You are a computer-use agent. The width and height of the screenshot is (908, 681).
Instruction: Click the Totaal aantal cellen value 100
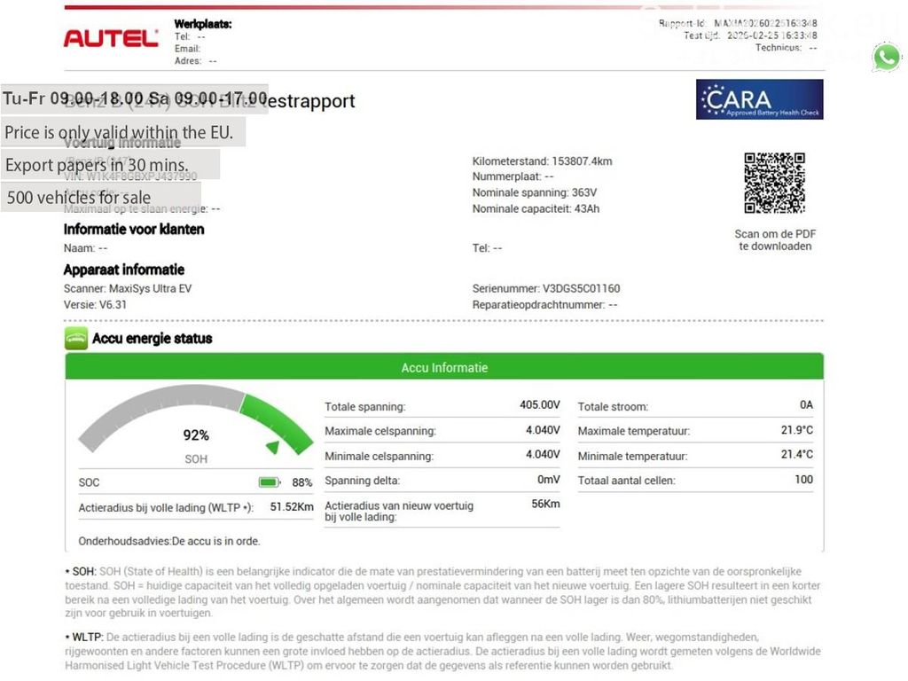click(x=803, y=480)
